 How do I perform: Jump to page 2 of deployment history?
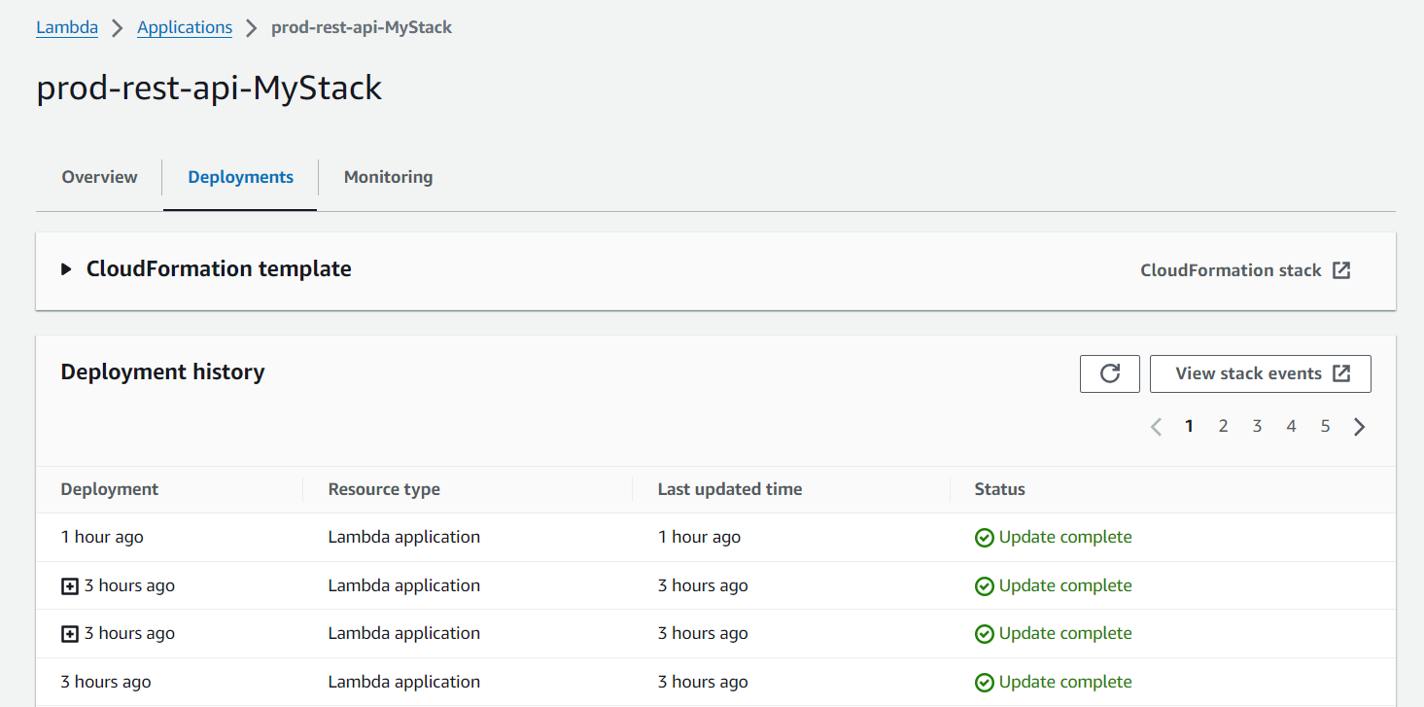1223,426
